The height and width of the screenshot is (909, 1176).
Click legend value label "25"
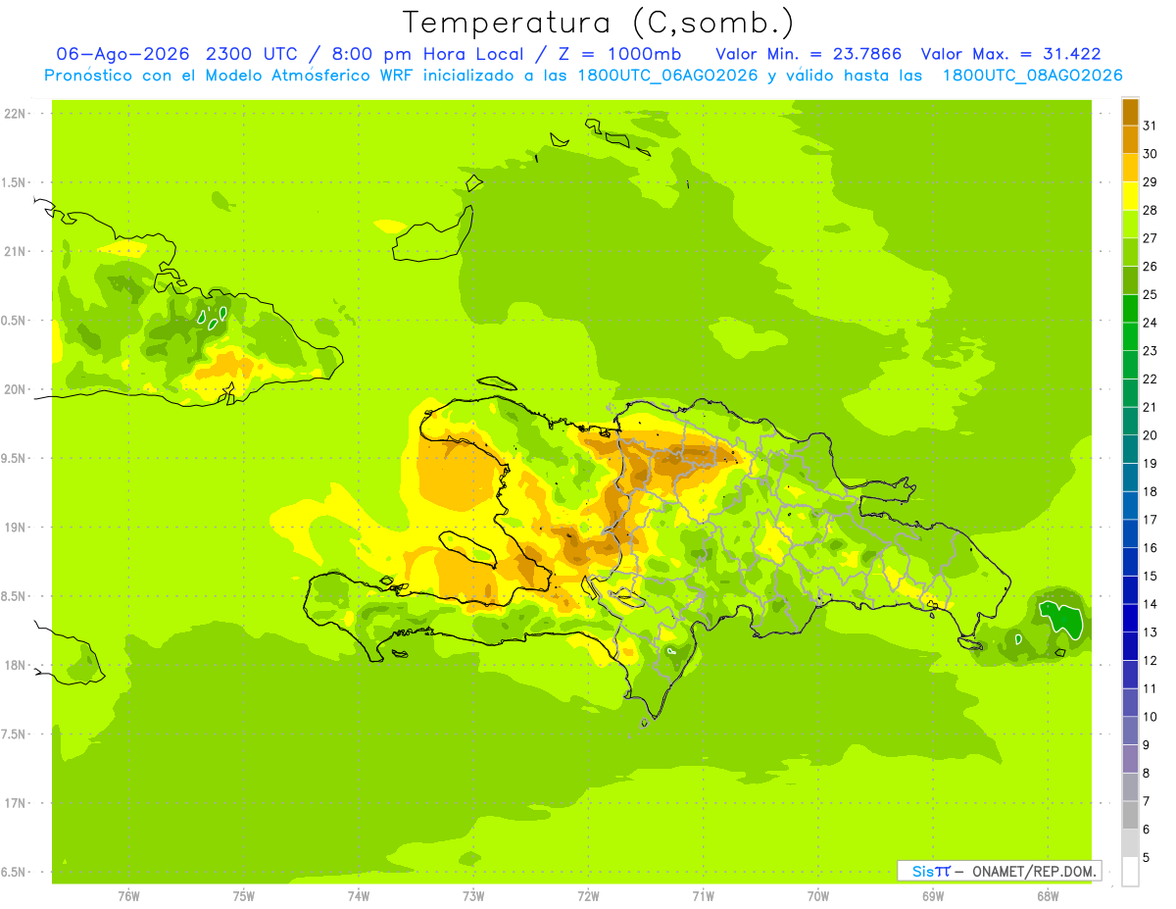point(1151,294)
